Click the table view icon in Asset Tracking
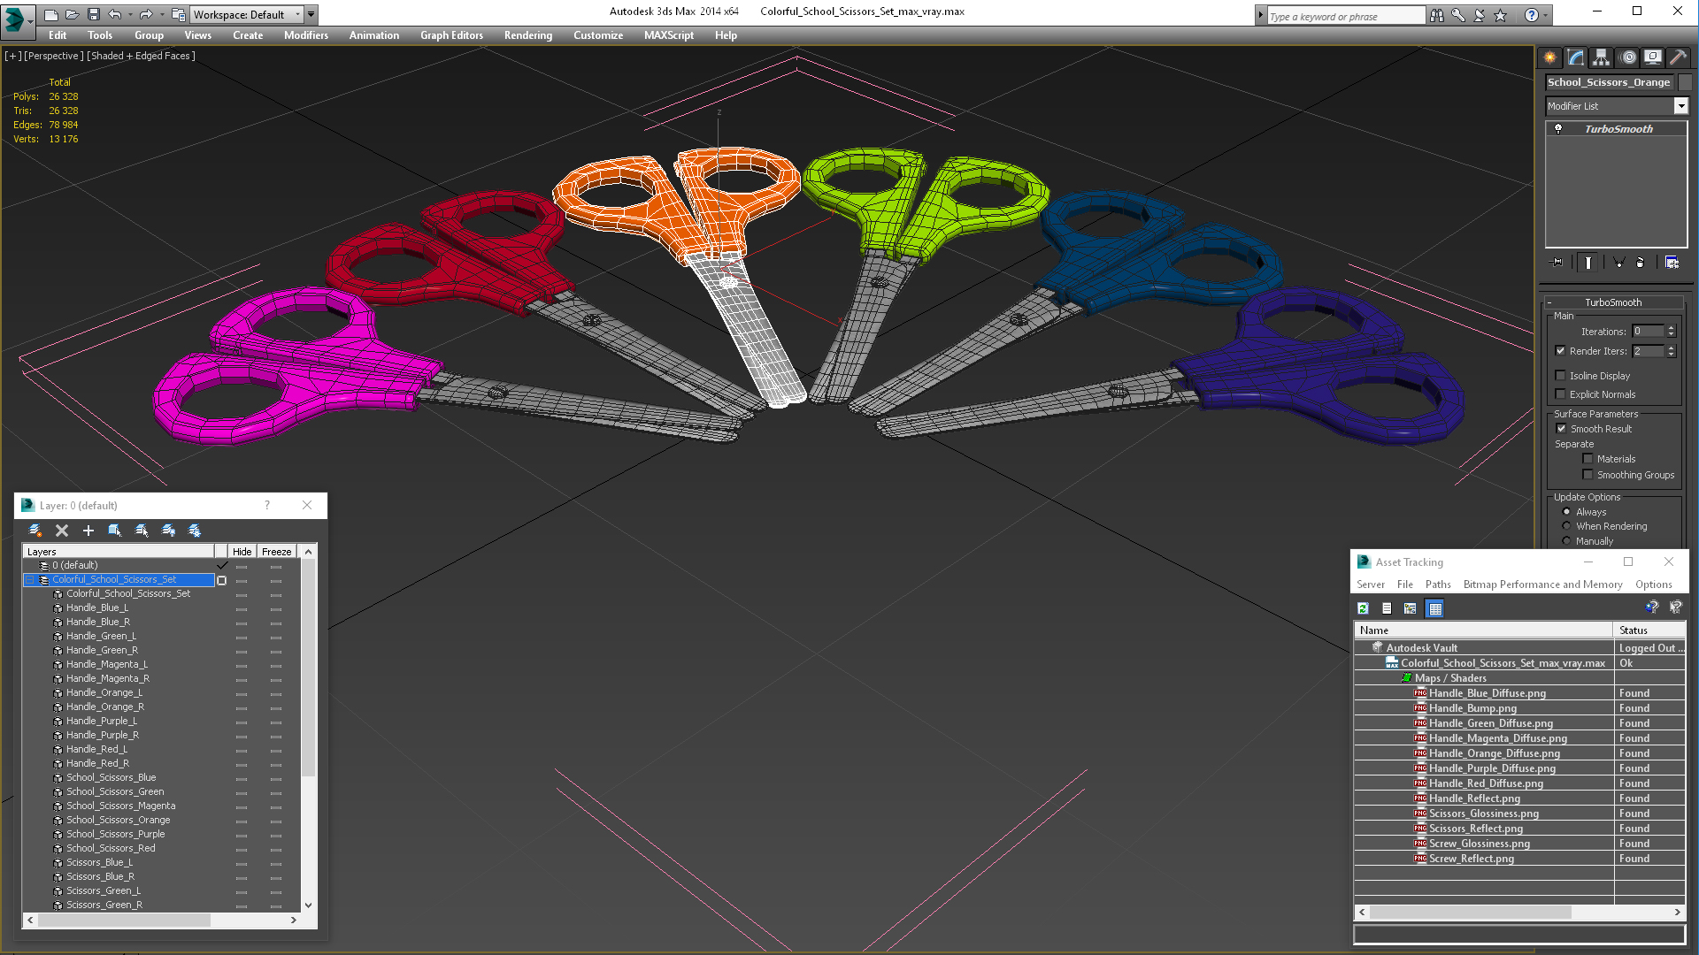The height and width of the screenshot is (955, 1699). 1435,608
